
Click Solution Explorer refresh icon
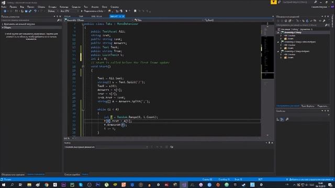pos(307,21)
